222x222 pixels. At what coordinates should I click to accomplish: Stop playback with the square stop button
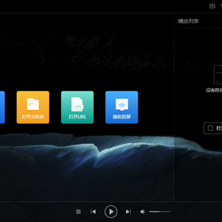(78, 212)
